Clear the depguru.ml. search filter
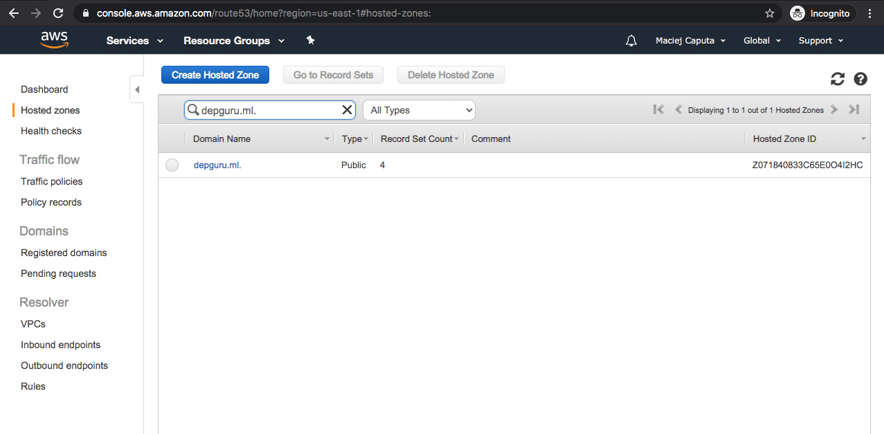This screenshot has width=884, height=434. (x=348, y=110)
